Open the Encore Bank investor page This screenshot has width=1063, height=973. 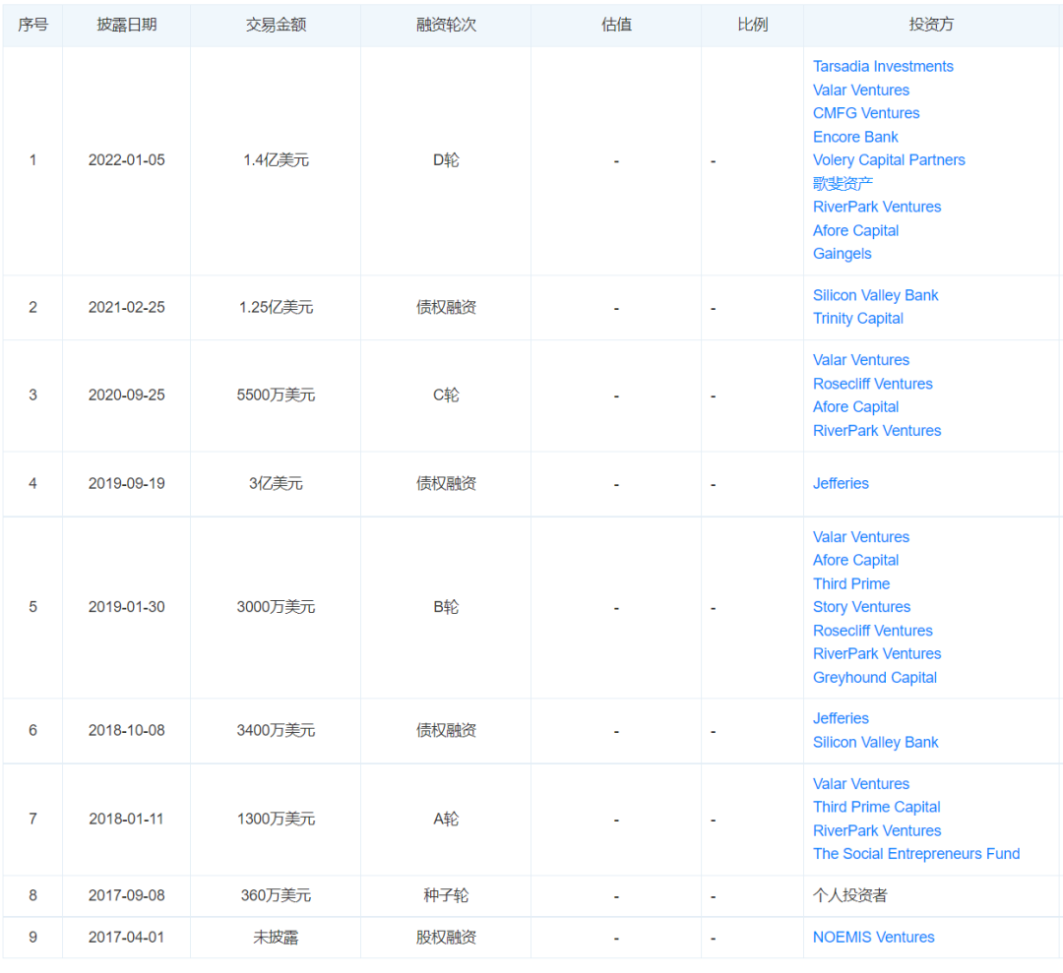855,137
